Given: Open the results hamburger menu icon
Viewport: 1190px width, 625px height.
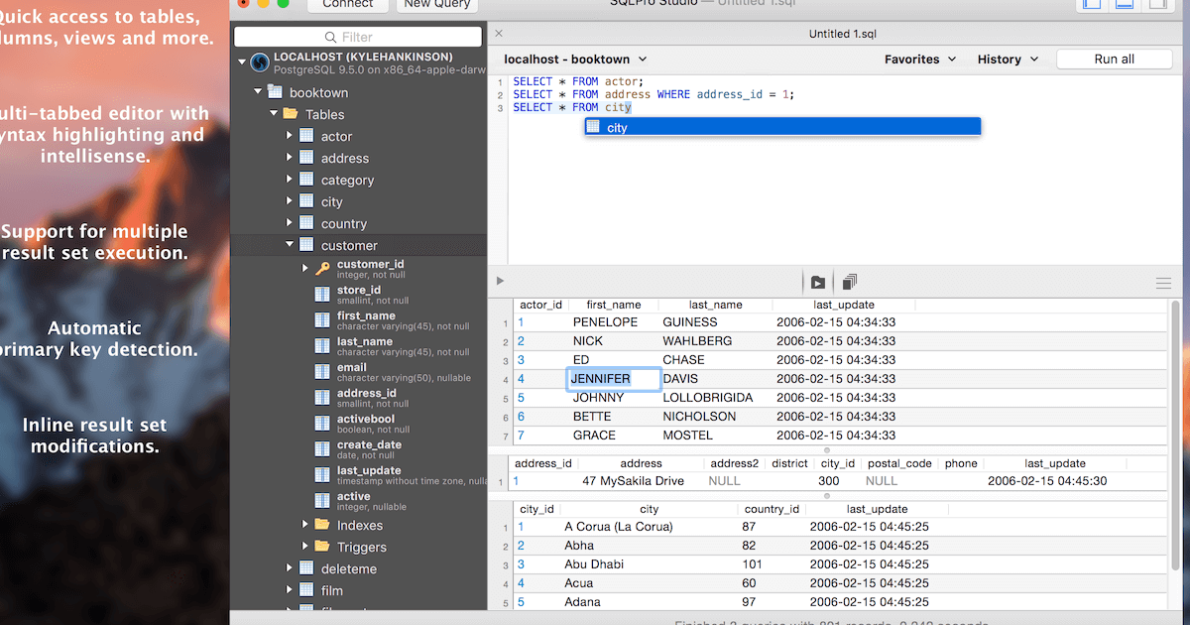Looking at the screenshot, I should [1163, 284].
